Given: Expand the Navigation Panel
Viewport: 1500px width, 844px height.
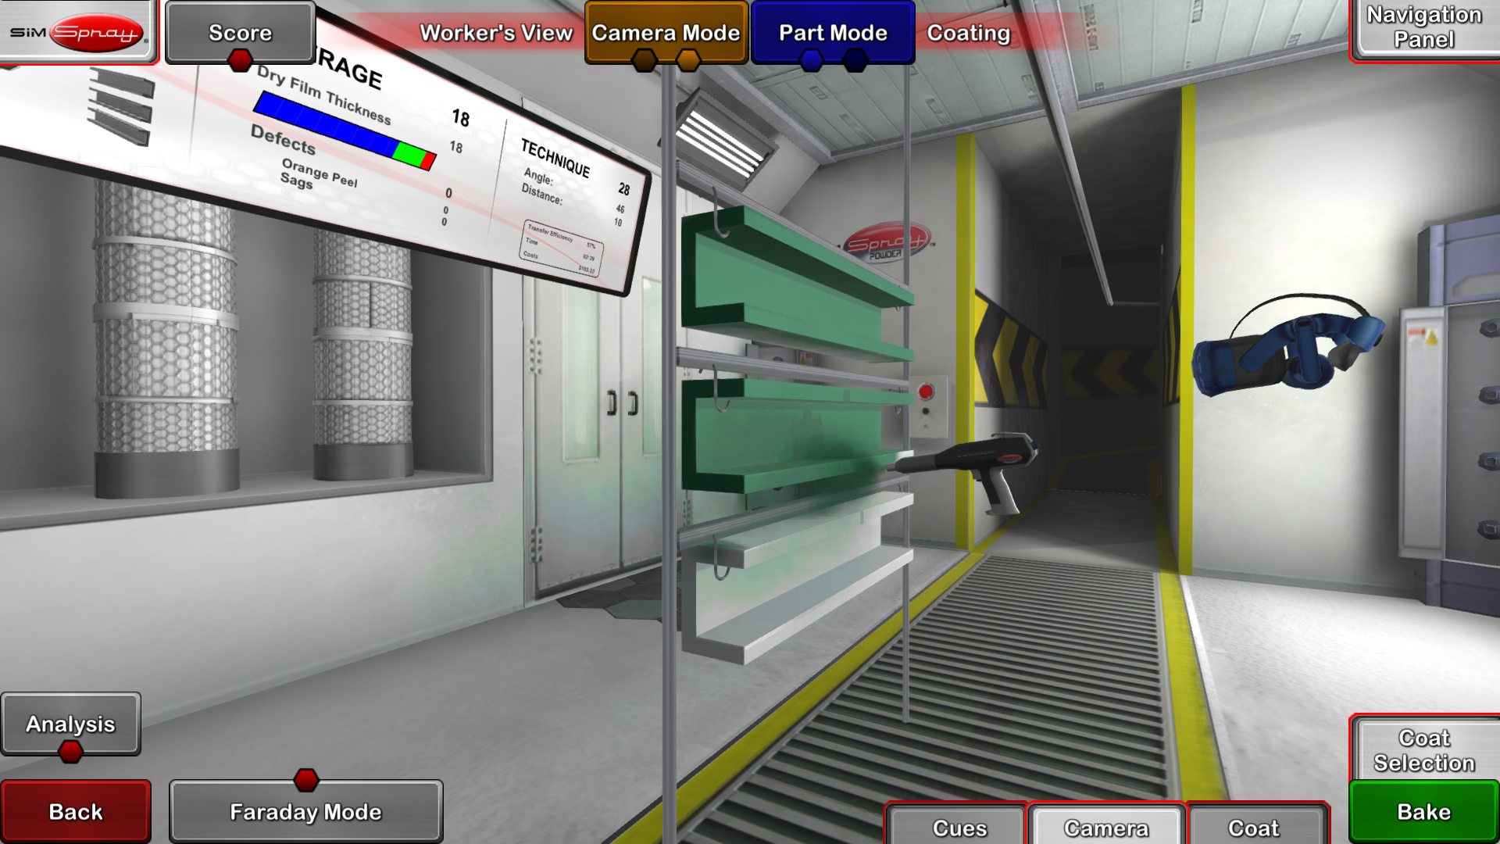Looking at the screenshot, I should tap(1423, 28).
